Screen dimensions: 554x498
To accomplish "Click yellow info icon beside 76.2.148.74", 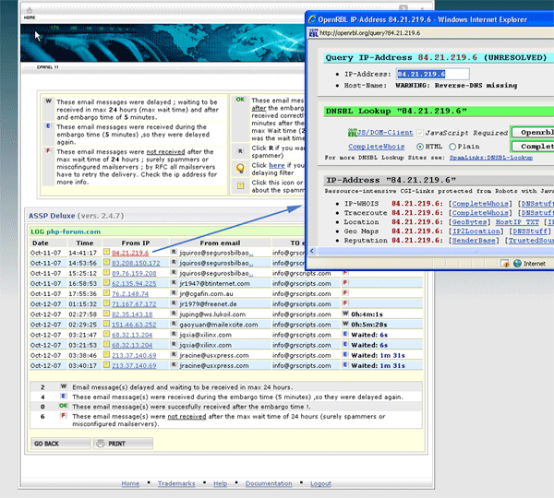I will point(106,293).
